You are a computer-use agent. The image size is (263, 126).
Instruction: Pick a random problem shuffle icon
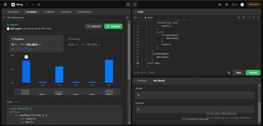click(x=38, y=5)
